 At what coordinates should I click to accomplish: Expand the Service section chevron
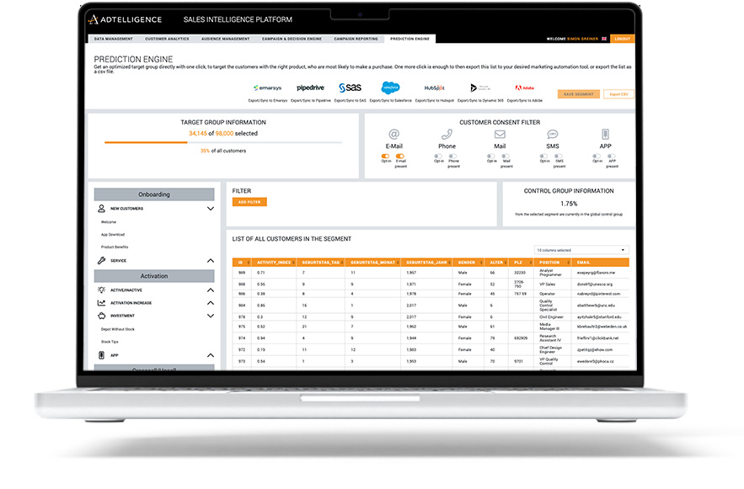(x=211, y=261)
